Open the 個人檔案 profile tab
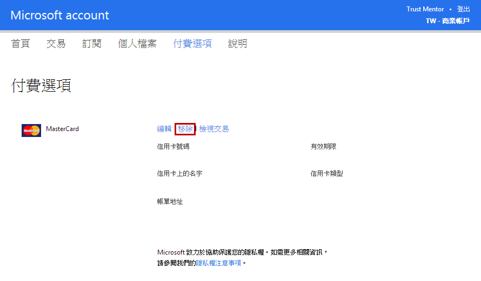The image size is (481, 281). (137, 44)
